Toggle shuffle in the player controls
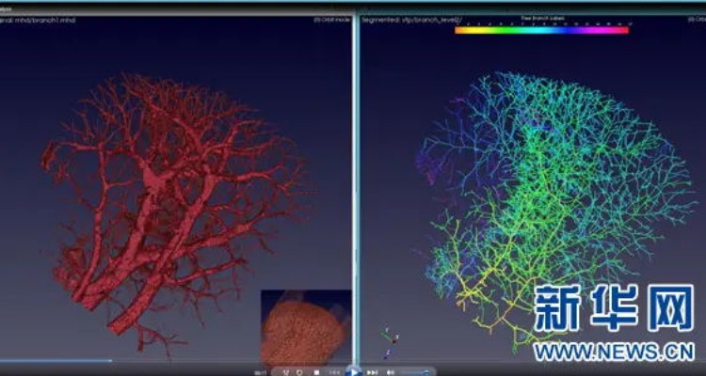Viewport: 706px width, 376px height. pyautogui.click(x=284, y=371)
